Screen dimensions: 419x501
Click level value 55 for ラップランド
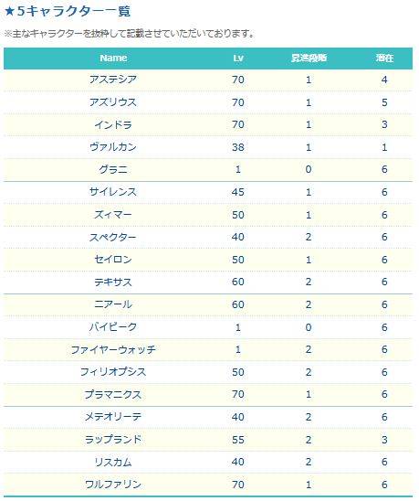tap(238, 440)
